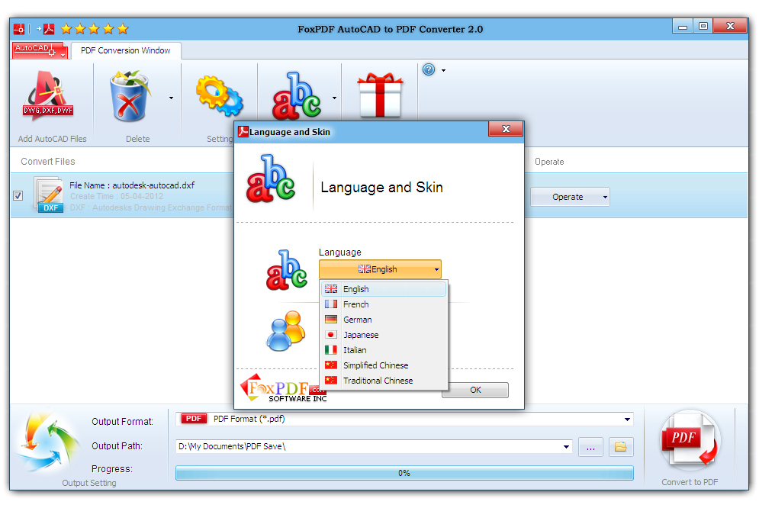
Task: Select German from language list
Action: coord(384,320)
